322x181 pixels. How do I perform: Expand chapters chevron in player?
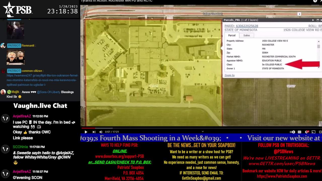pos(203,131)
